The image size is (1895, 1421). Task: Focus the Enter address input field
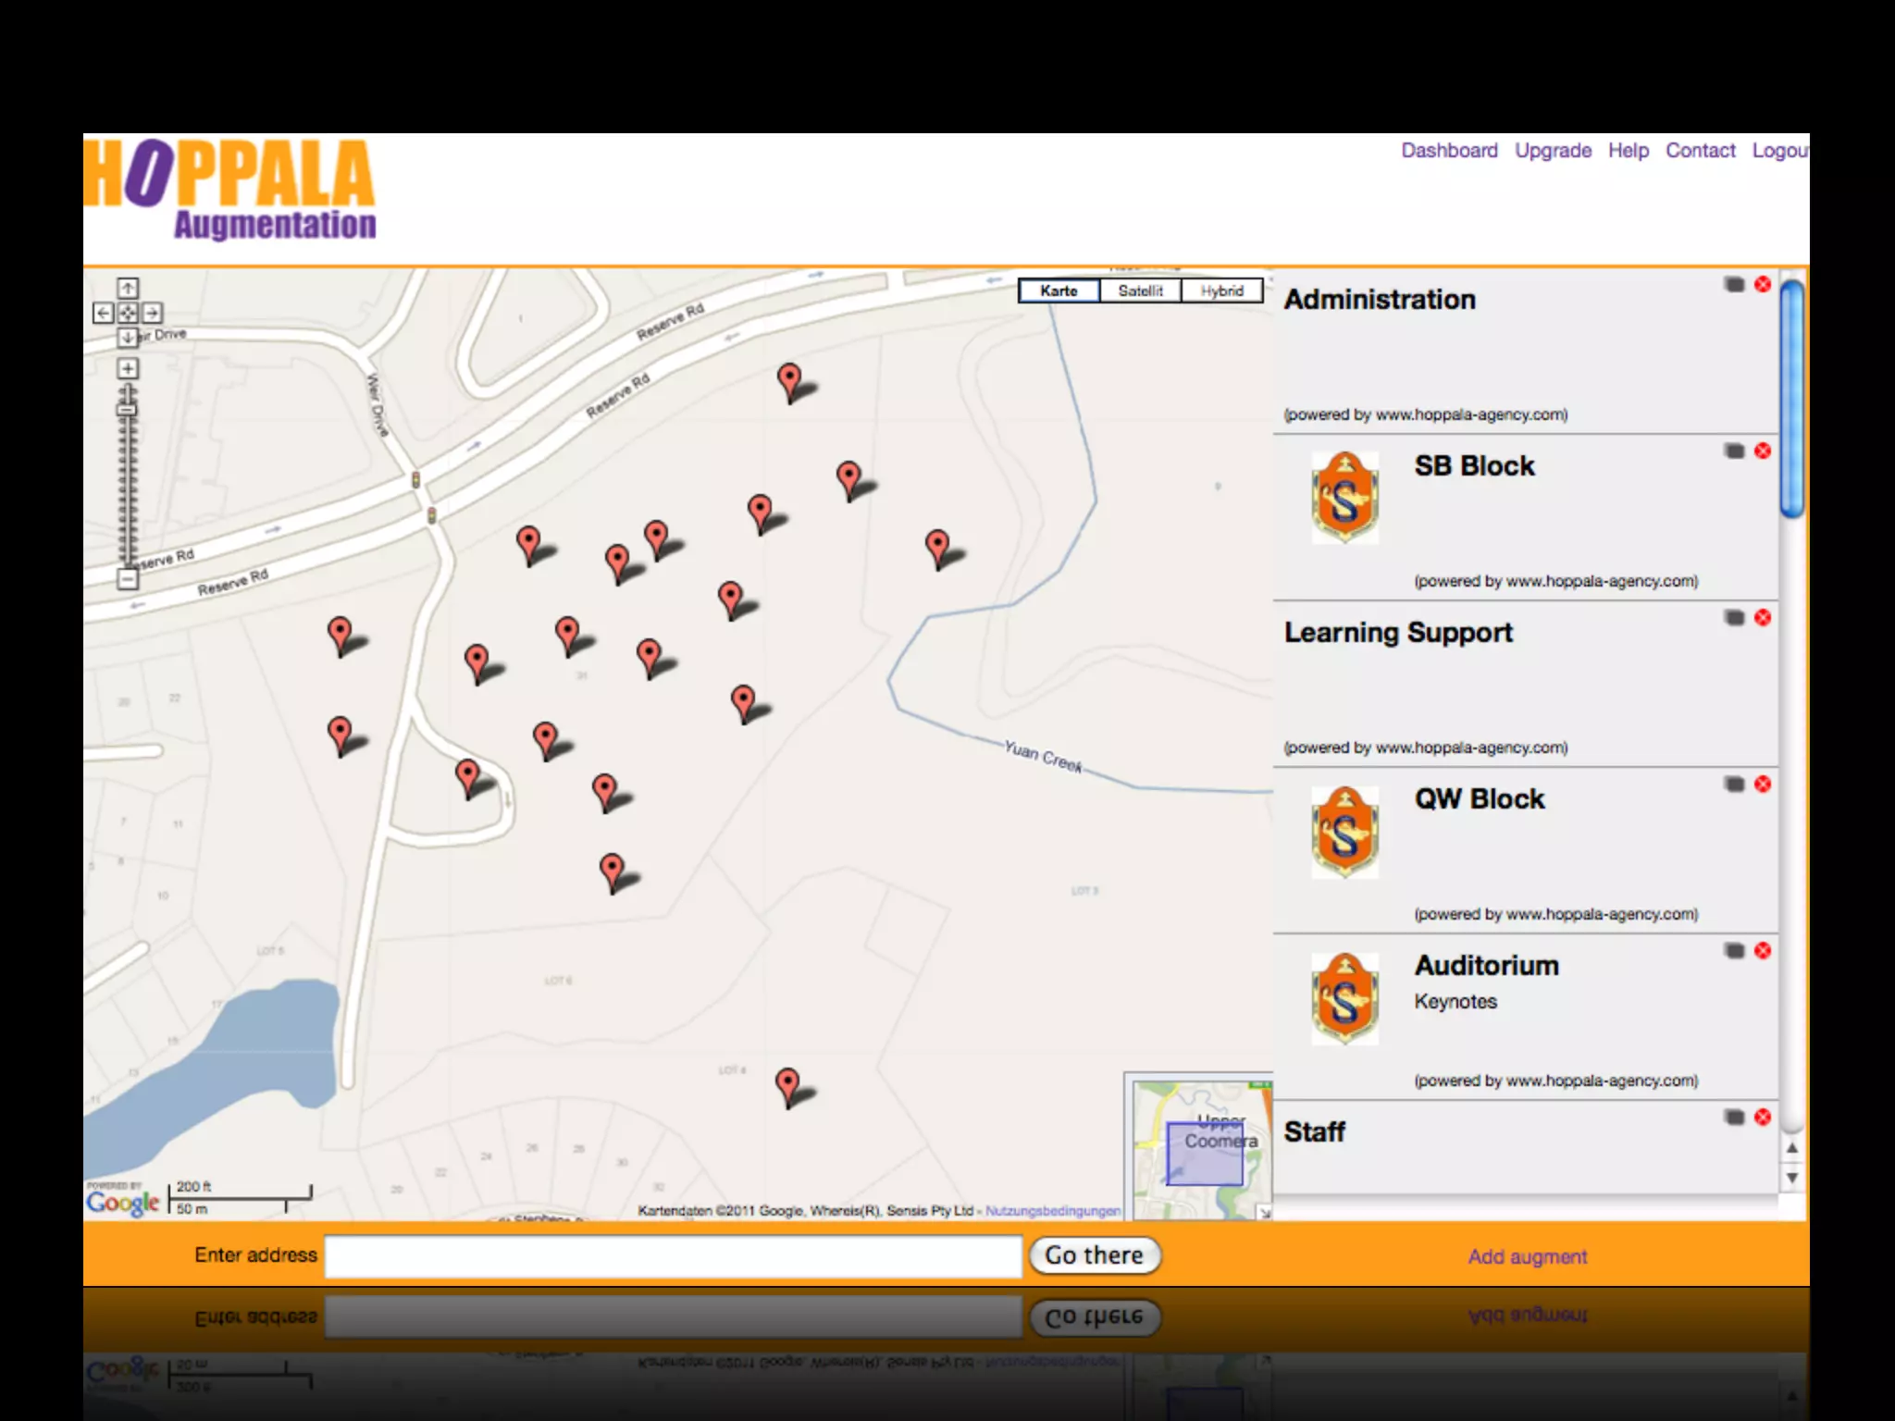pyautogui.click(x=673, y=1256)
